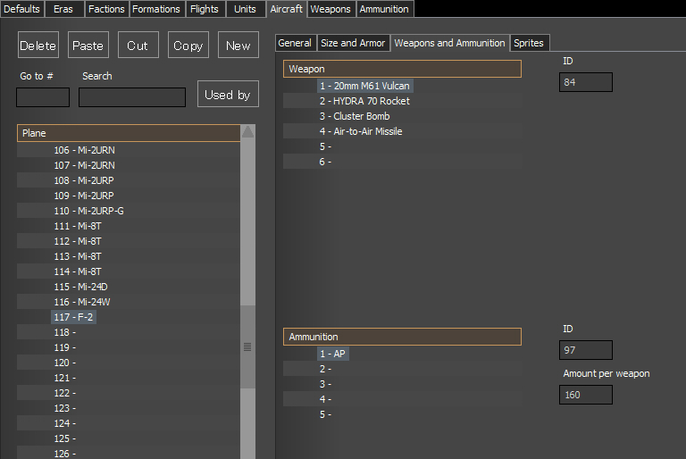Click the ammunition ID field showing 97

(586, 350)
